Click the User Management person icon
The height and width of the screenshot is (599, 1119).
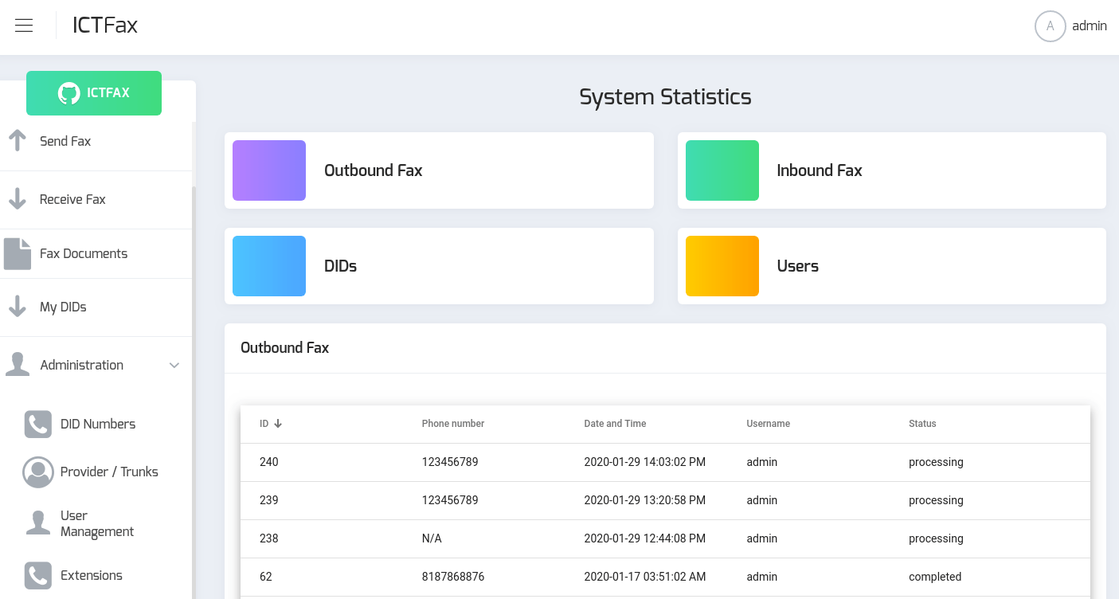(38, 523)
